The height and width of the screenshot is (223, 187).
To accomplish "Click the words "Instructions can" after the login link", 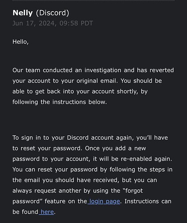I will 148,202.
